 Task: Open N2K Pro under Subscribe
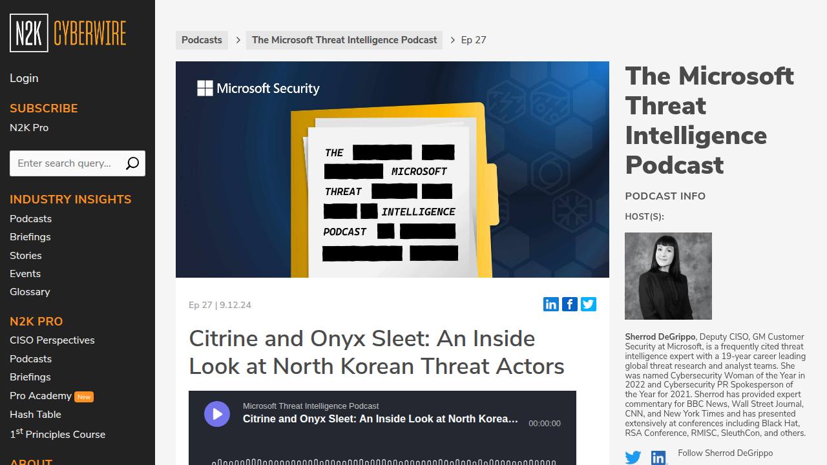pyautogui.click(x=29, y=128)
